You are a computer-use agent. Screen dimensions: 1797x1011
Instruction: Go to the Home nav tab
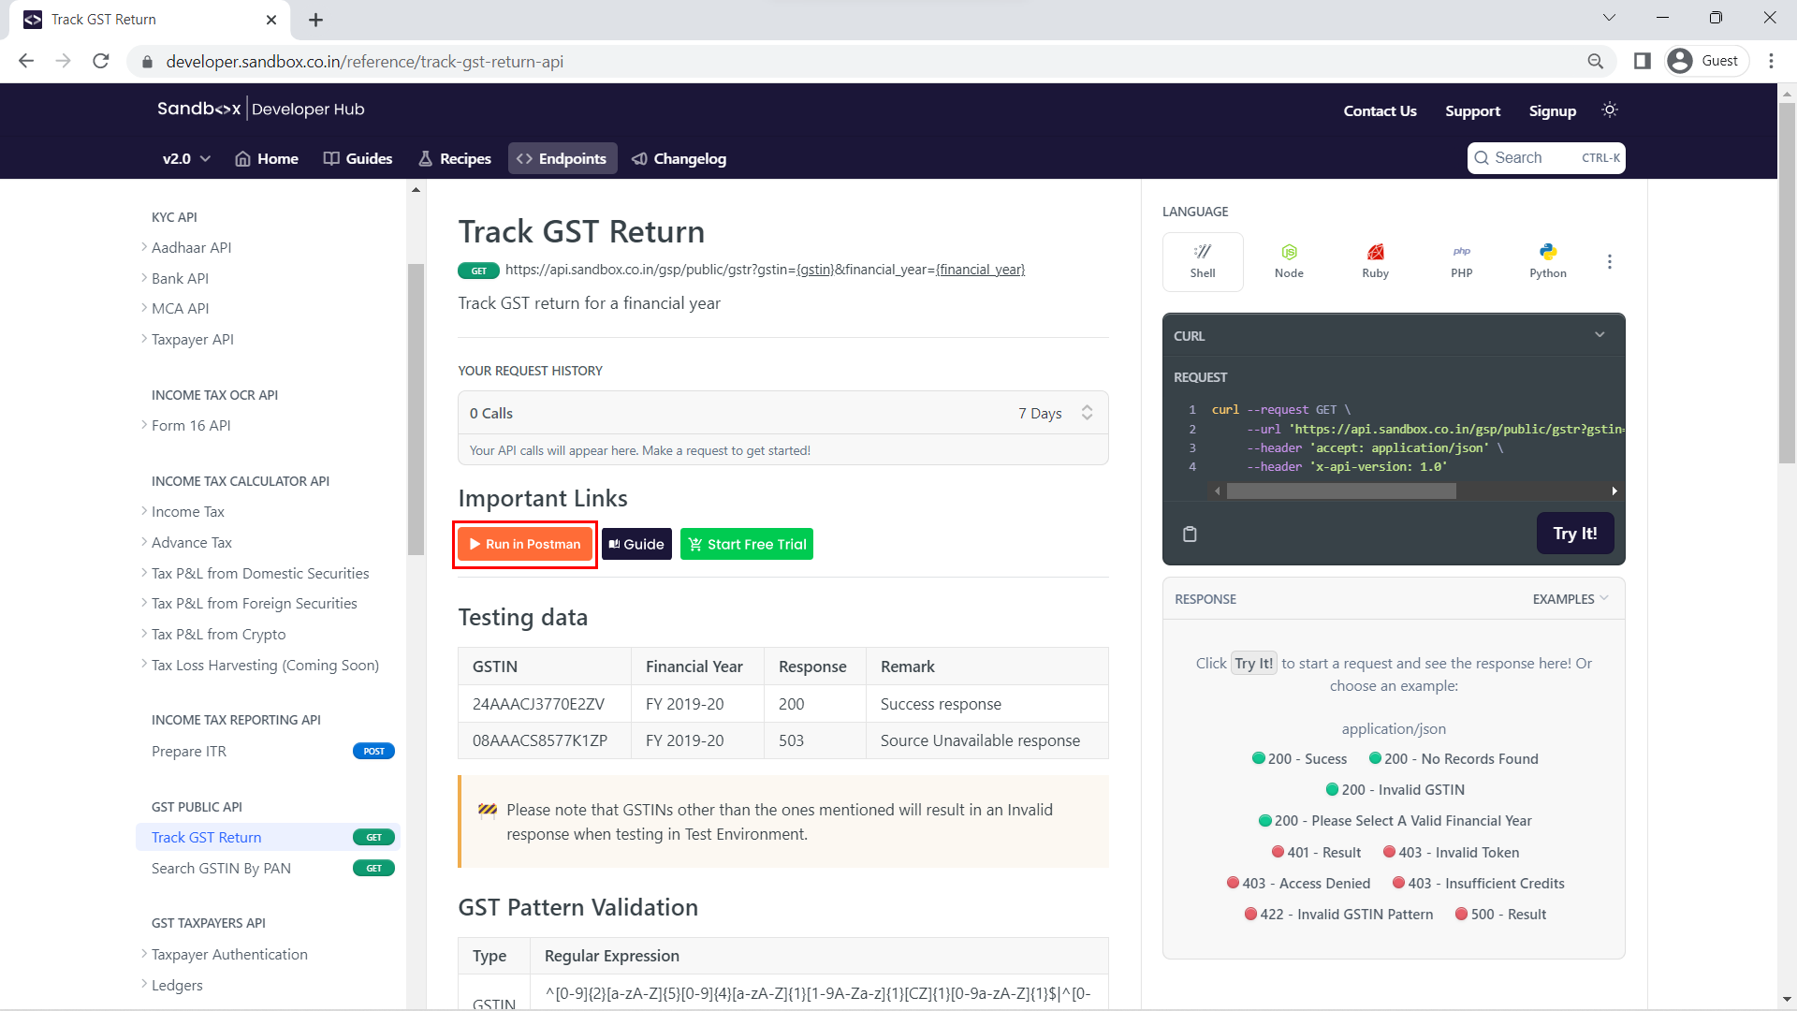pyautogui.click(x=267, y=158)
